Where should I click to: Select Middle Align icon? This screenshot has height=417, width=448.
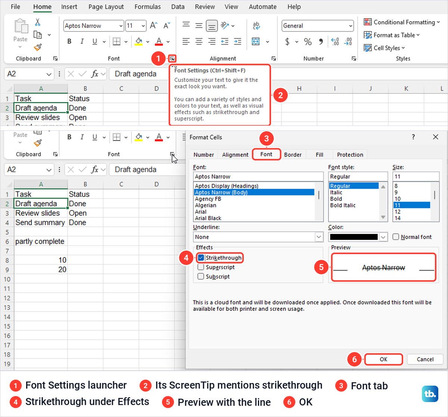199,25
